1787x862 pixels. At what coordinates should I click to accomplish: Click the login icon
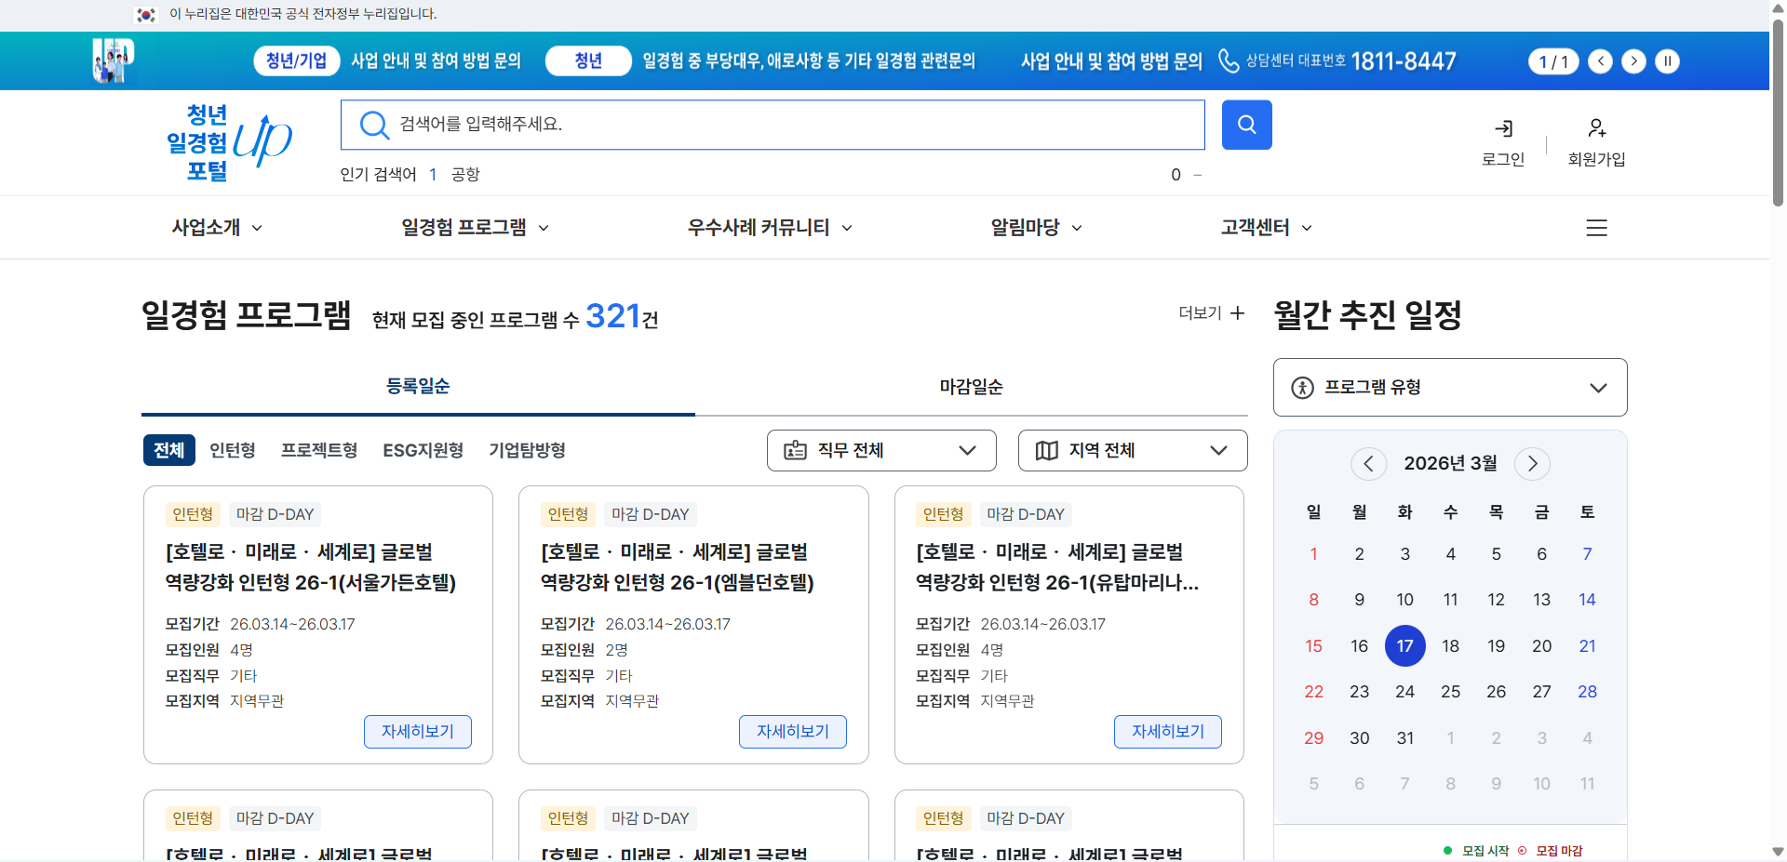[1503, 128]
